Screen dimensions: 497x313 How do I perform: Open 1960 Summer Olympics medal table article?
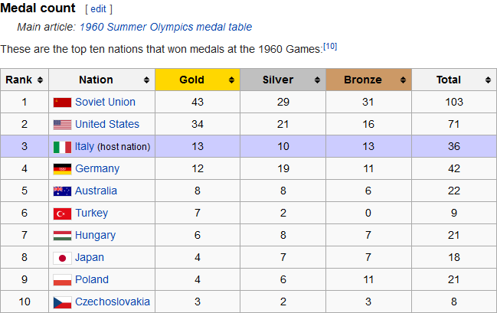(165, 27)
